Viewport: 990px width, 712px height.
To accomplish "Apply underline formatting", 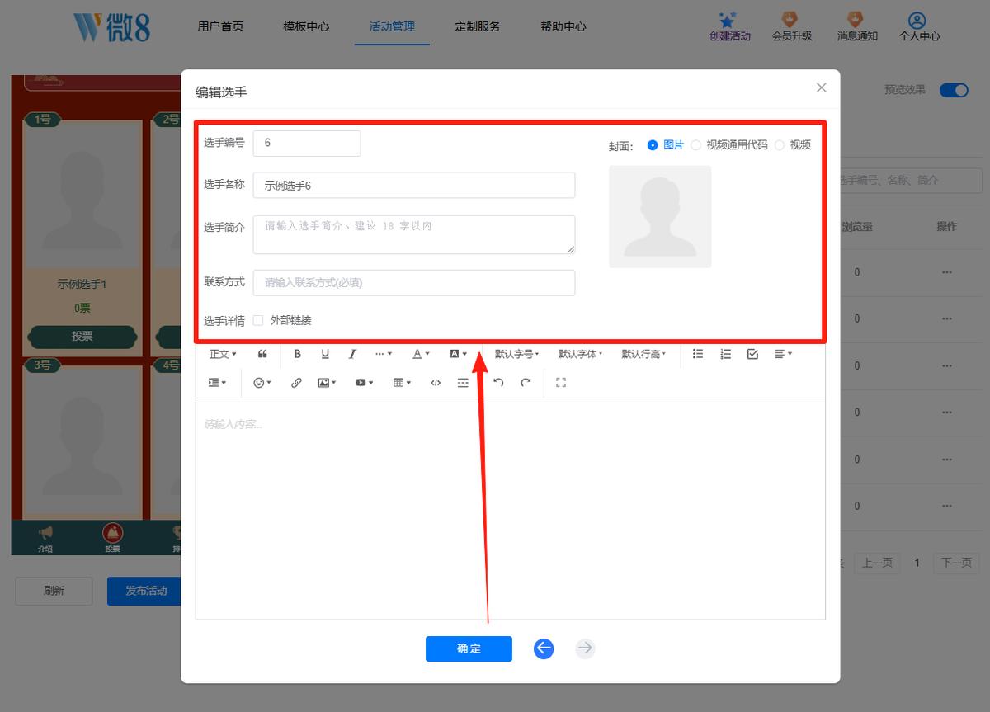I will pos(325,354).
